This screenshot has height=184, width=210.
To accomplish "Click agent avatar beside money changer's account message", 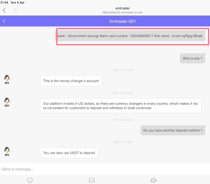I will coord(7,79).
